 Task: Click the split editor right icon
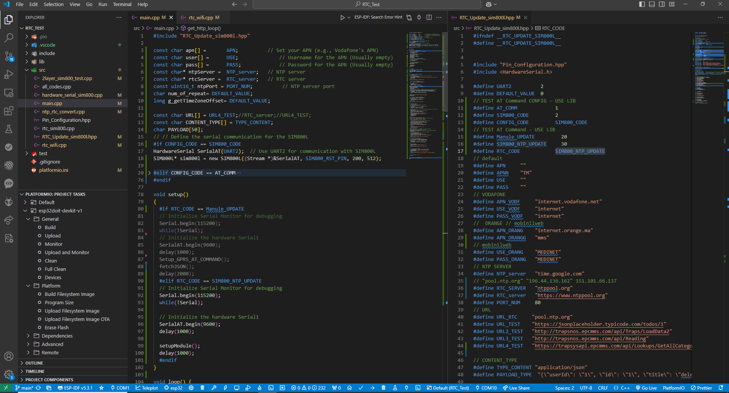(429, 17)
